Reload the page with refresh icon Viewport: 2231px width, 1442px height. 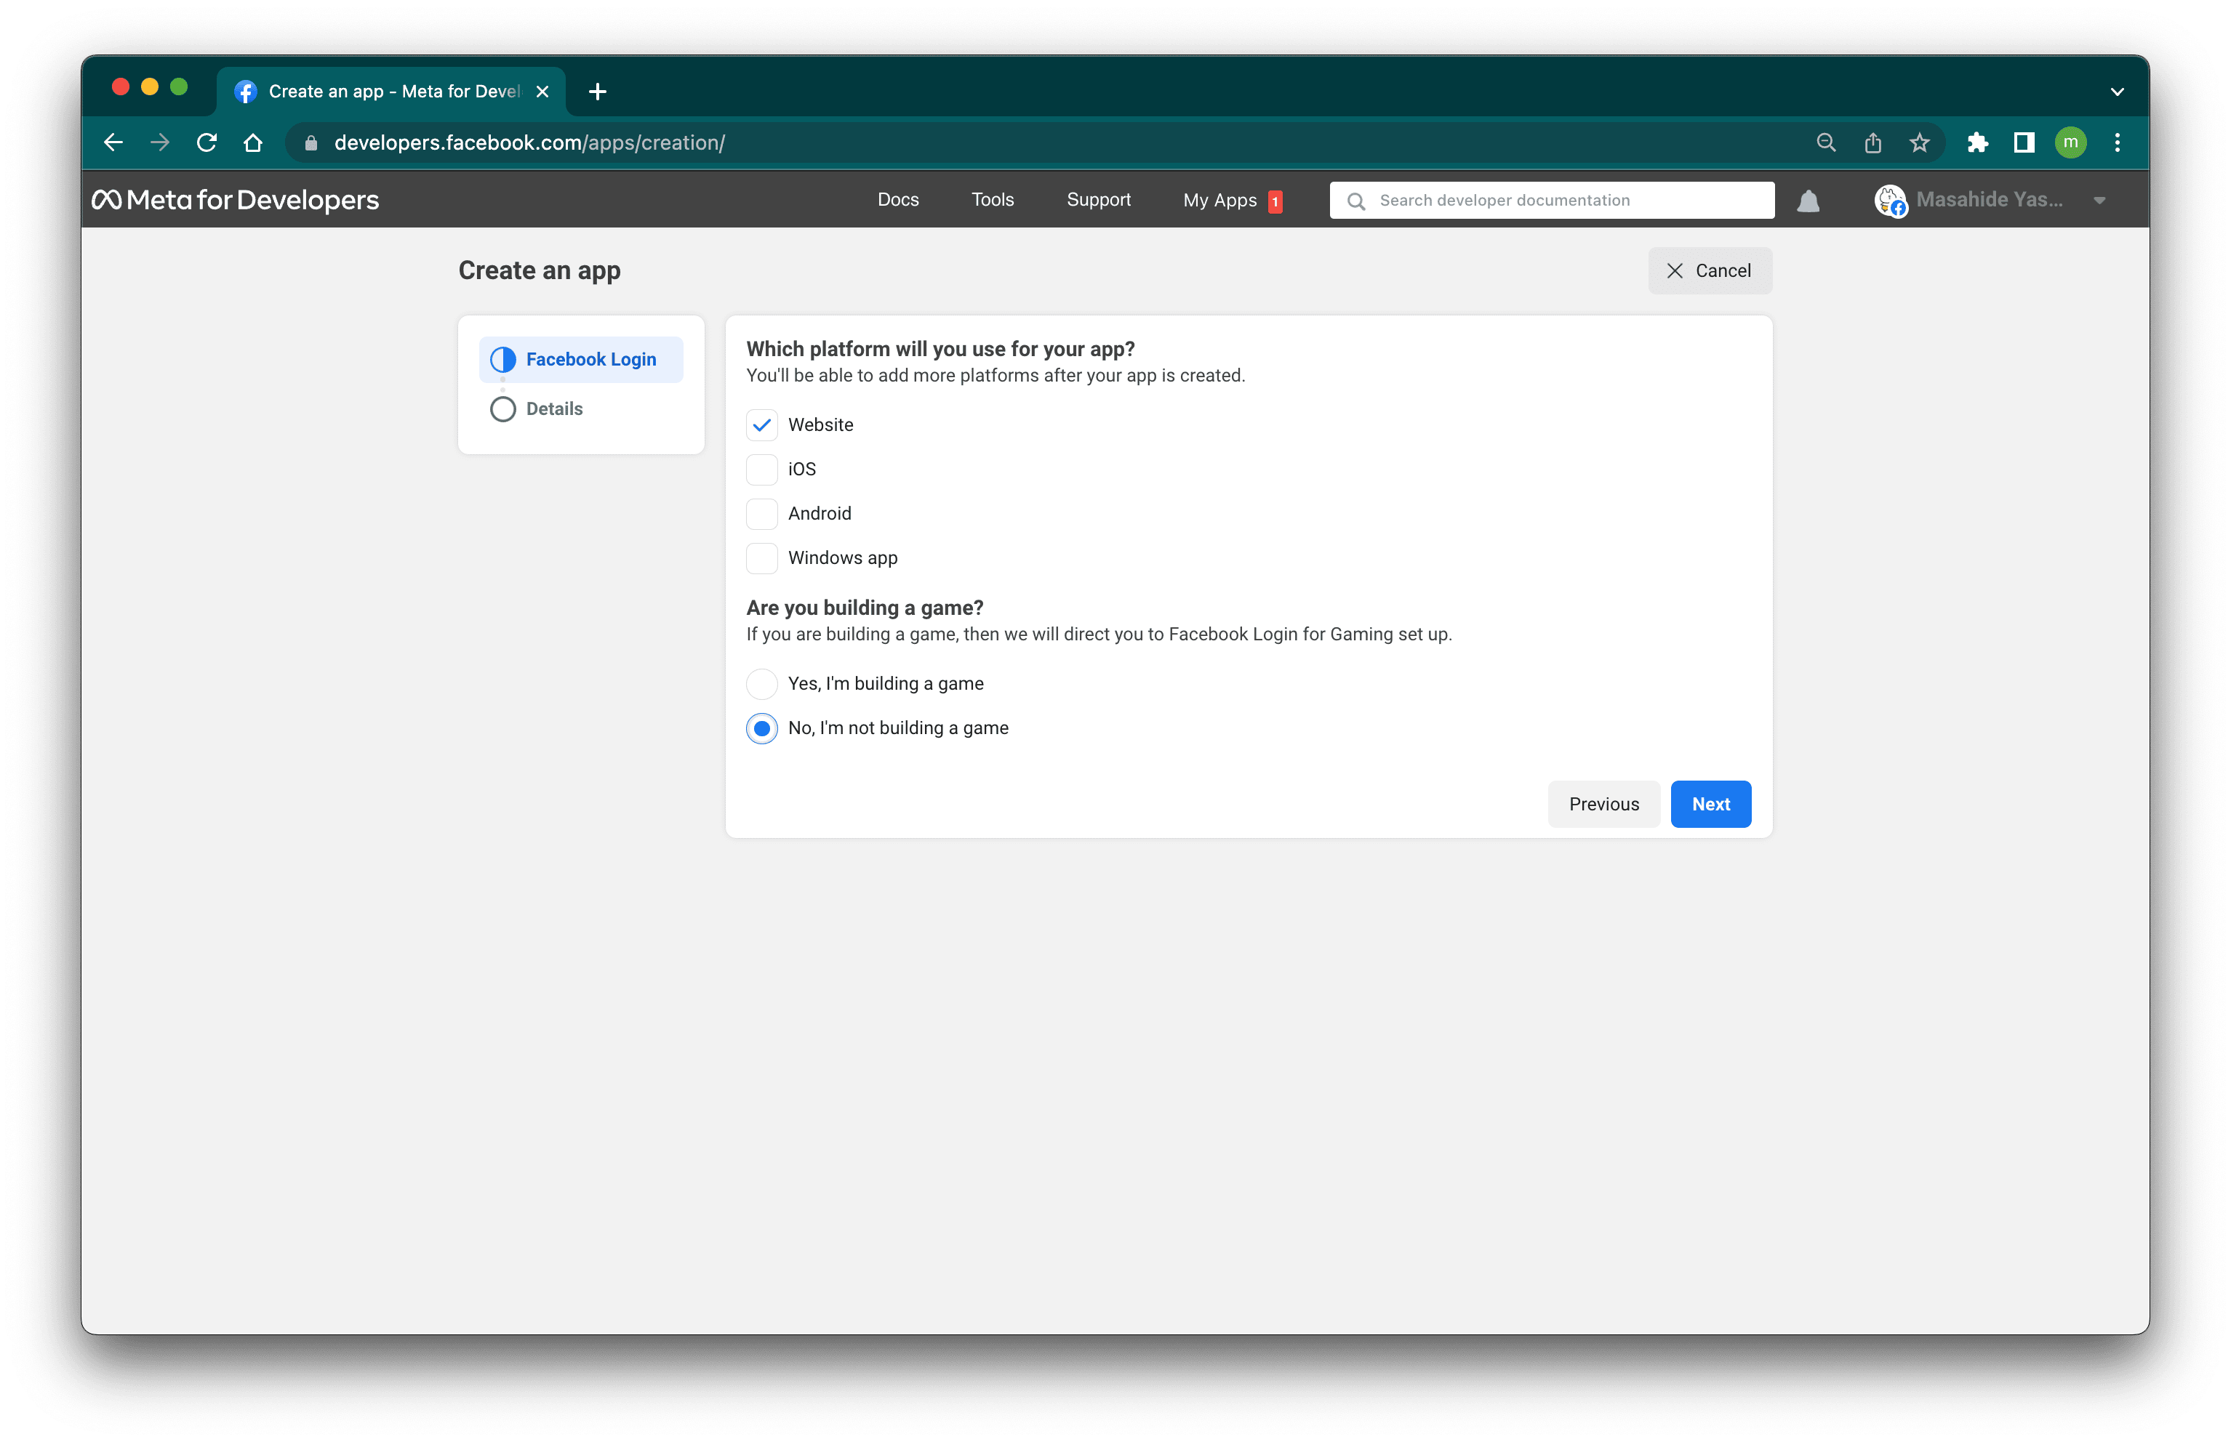[207, 142]
